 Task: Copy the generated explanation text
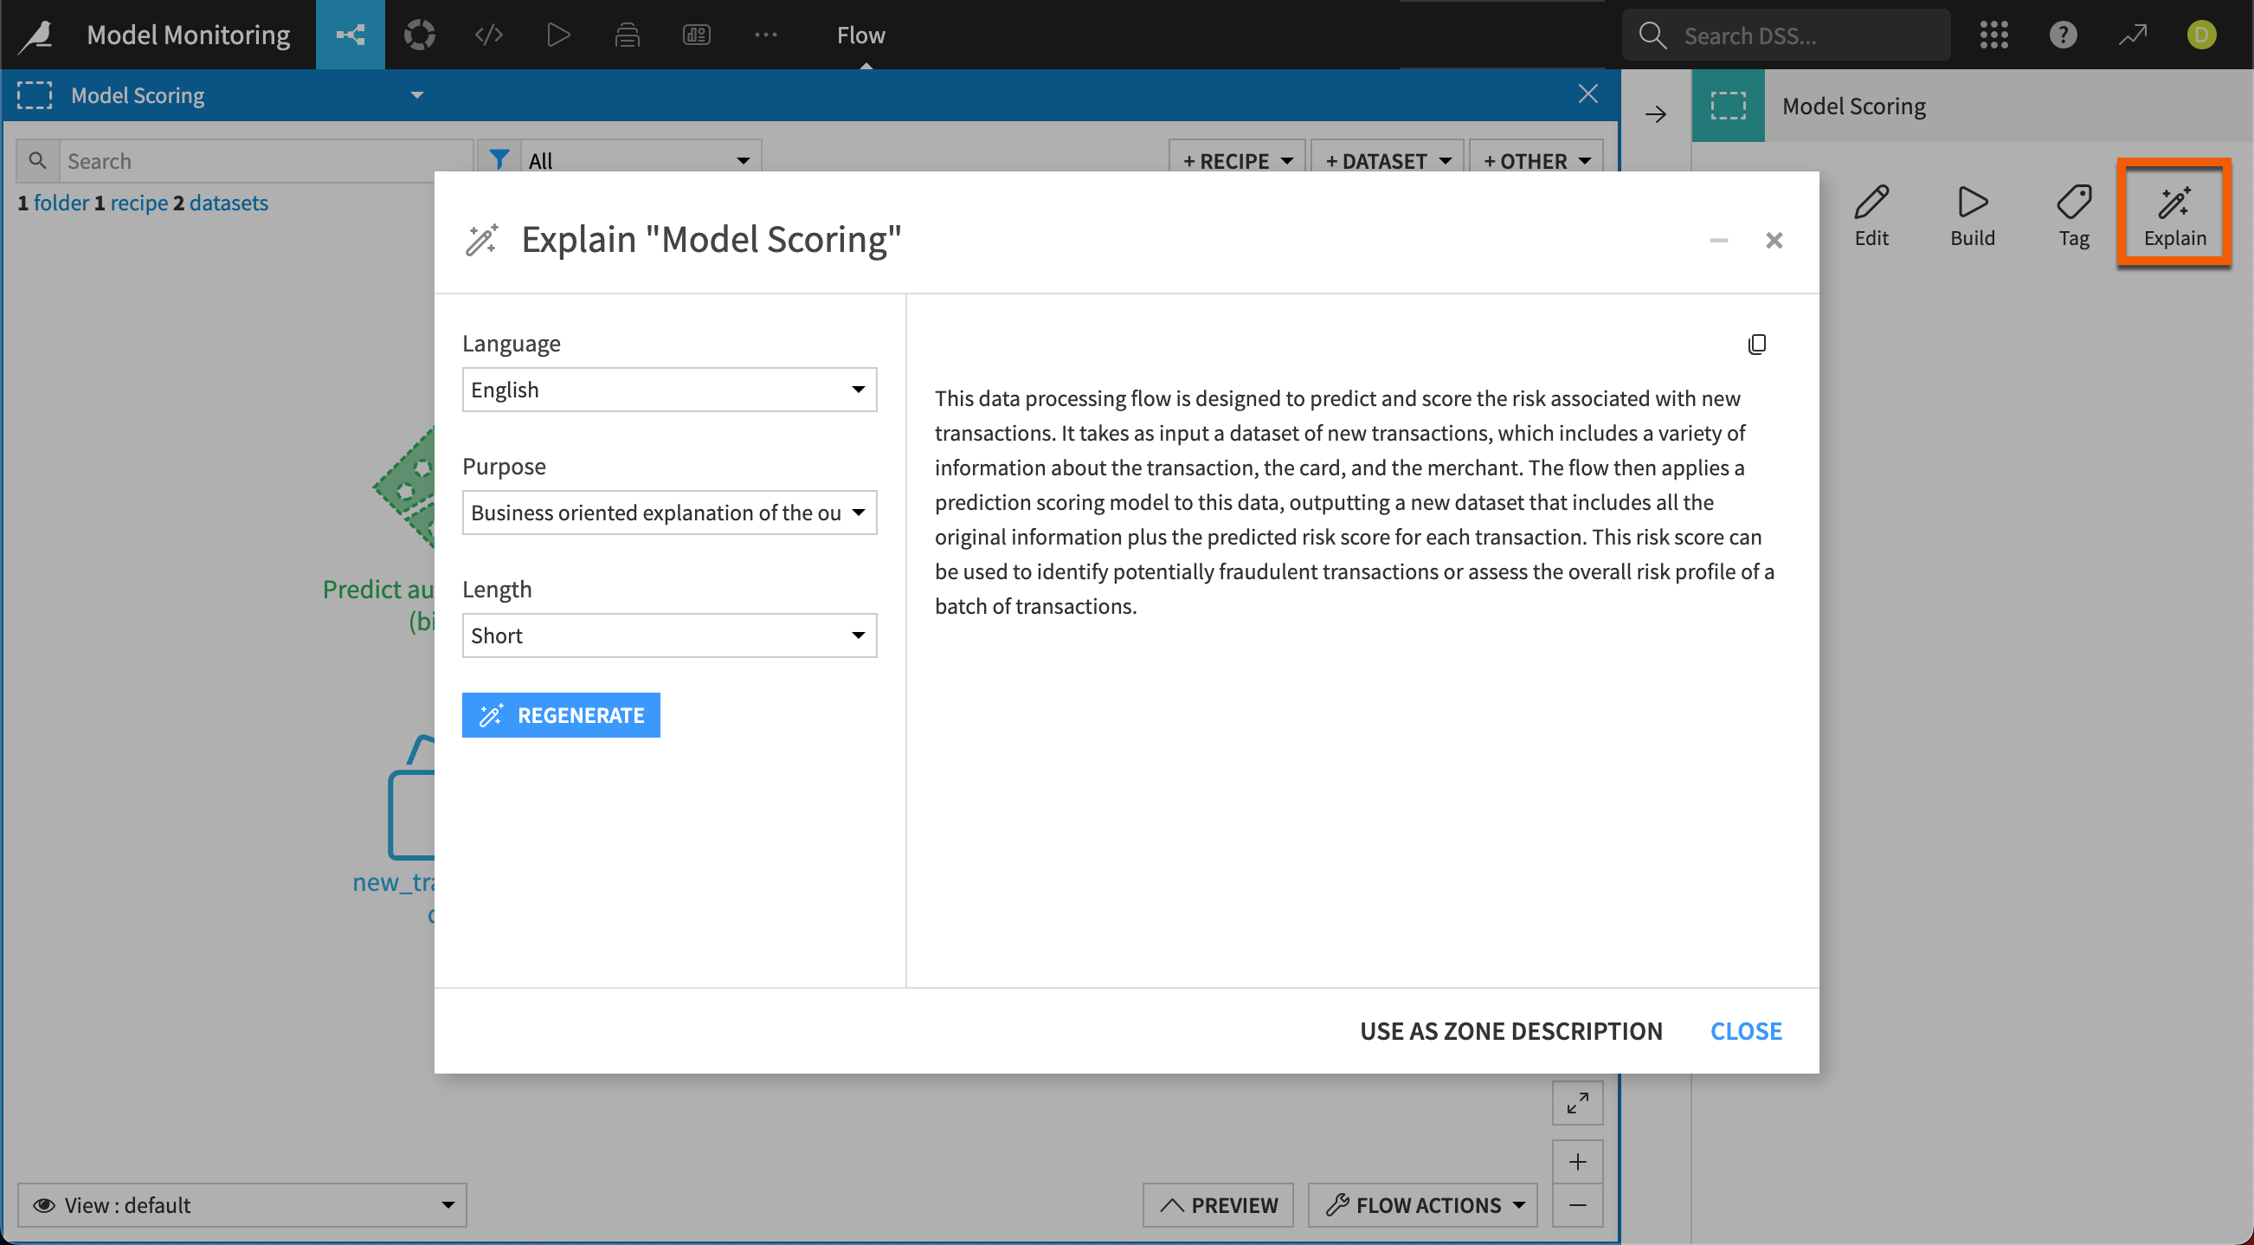pyautogui.click(x=1758, y=343)
